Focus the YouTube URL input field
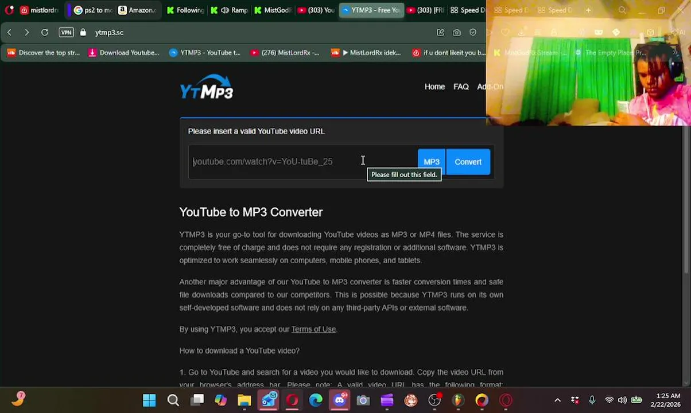The height and width of the screenshot is (413, 691). 303,162
